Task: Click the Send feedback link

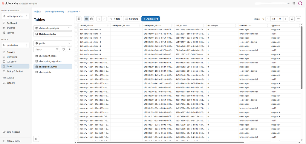Action: [12, 132]
